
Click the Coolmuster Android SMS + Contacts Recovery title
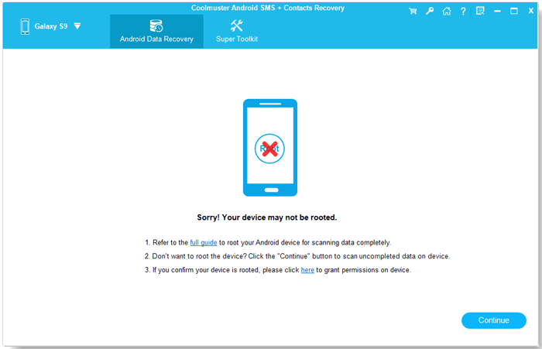coord(268,8)
